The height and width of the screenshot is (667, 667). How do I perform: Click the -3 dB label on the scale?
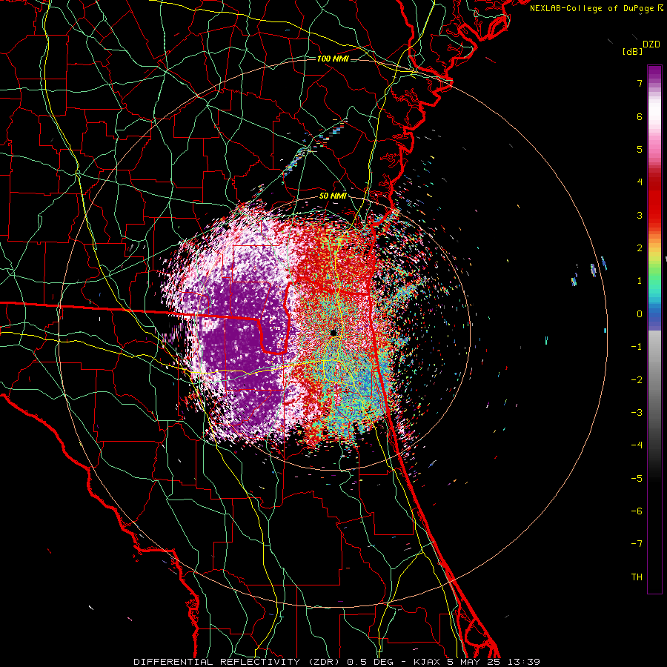637,413
